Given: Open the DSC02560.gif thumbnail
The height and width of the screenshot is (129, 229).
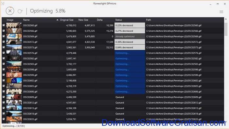Looking at the screenshot, I should [x=14, y=25].
